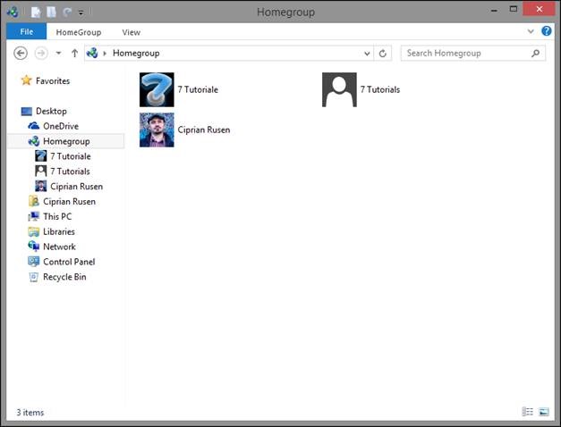
Task: Expand the ribbon using the chevron
Action: coord(531,31)
